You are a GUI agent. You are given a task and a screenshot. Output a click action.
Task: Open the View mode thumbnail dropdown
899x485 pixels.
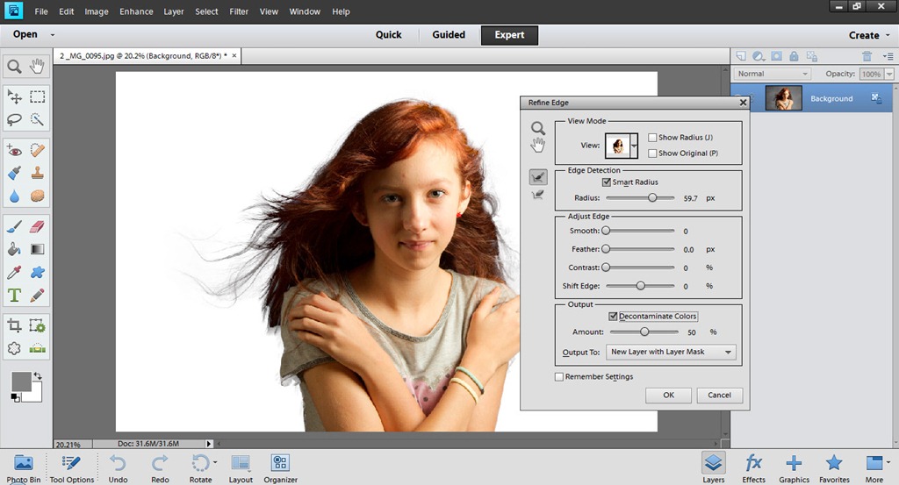(x=635, y=146)
